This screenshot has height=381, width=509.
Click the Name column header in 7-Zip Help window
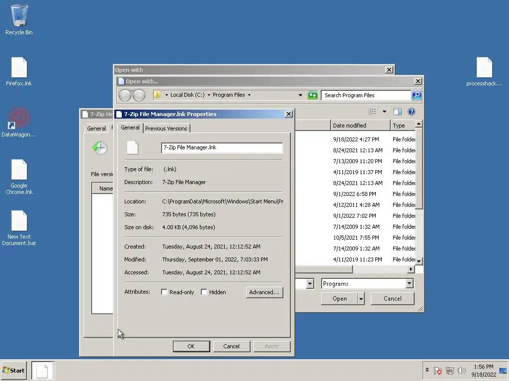pyautogui.click(x=102, y=189)
